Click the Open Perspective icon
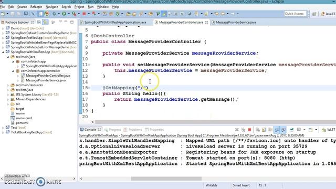Viewport: 336px width, 189px height. pos(314,14)
